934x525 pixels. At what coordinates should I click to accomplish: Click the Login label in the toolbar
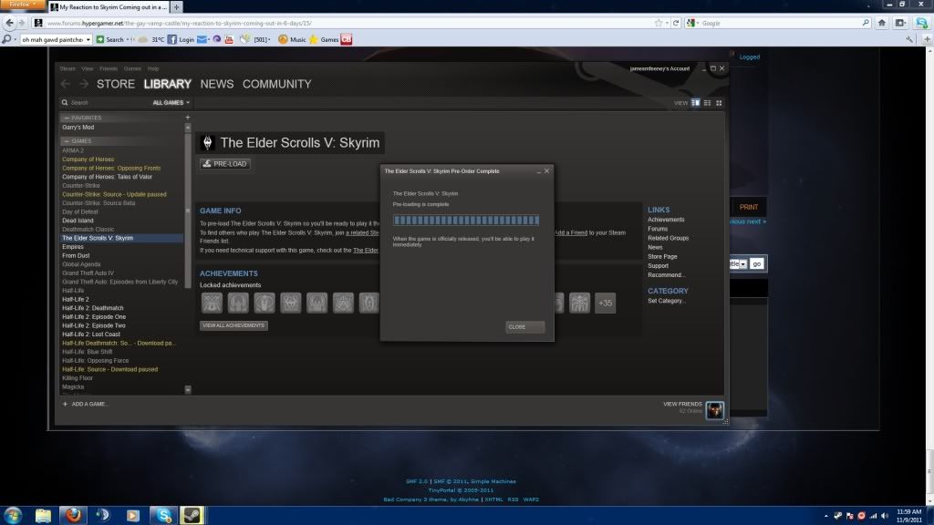click(x=186, y=39)
